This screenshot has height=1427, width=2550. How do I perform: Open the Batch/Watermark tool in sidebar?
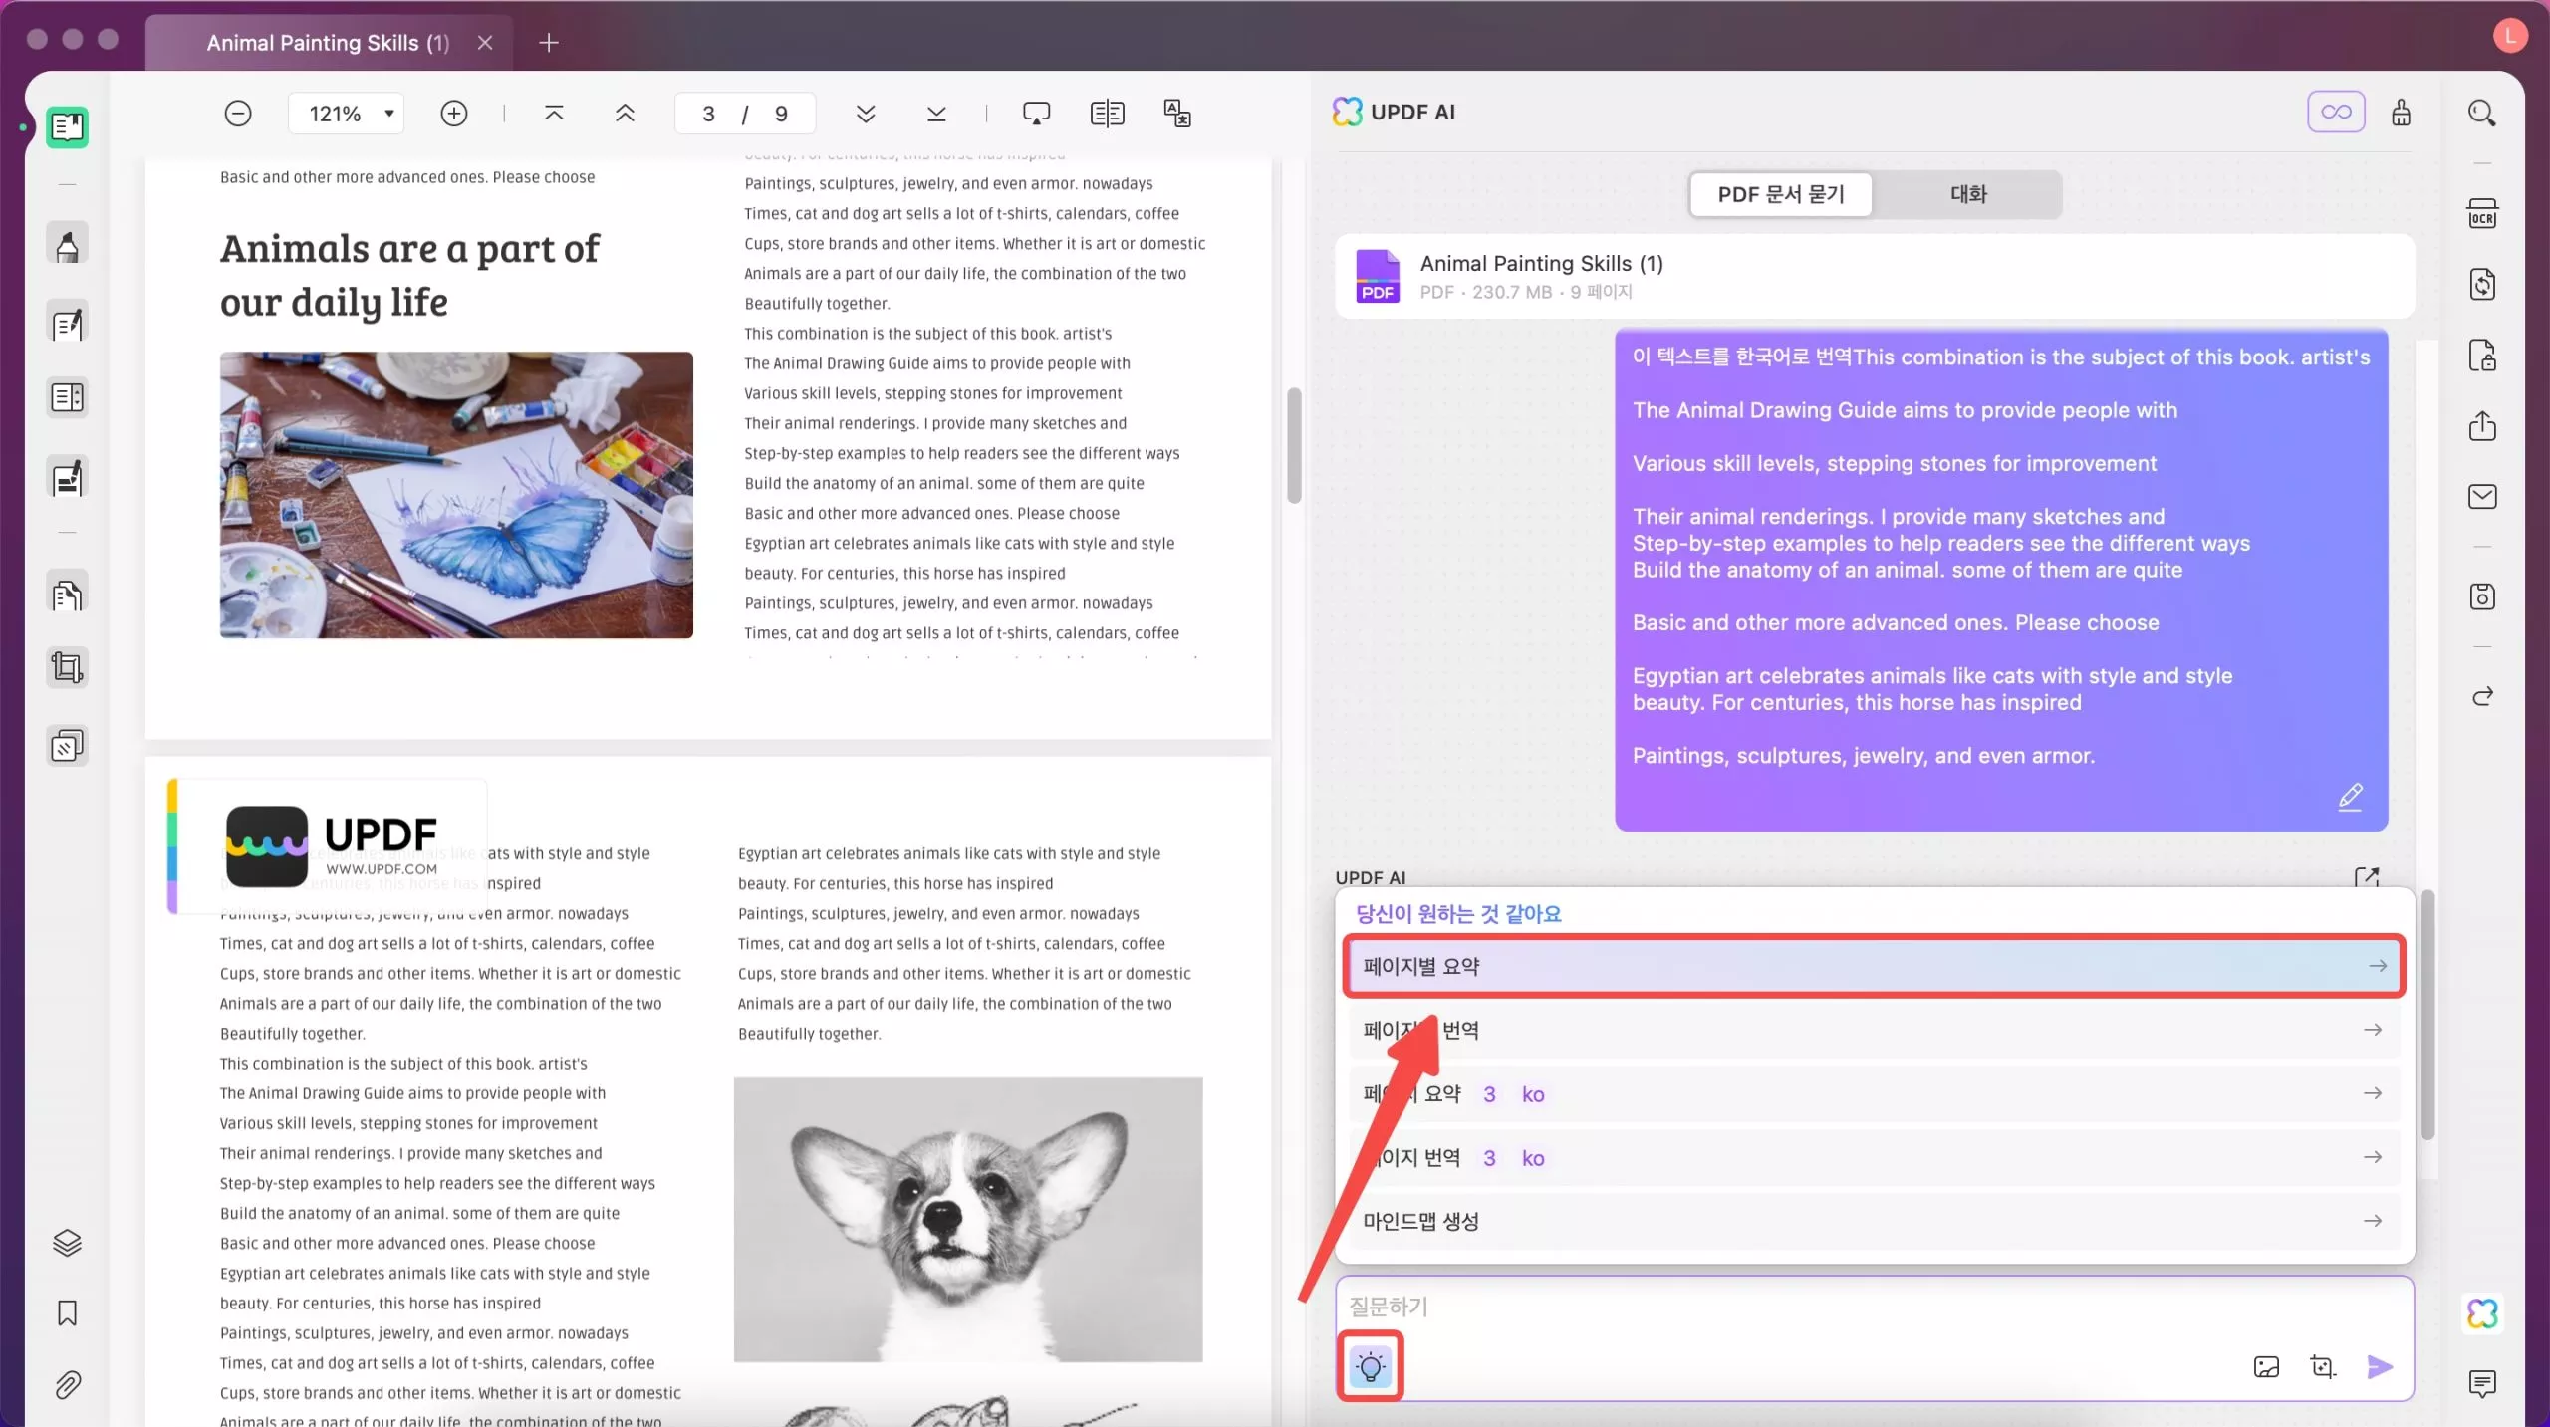(67, 745)
